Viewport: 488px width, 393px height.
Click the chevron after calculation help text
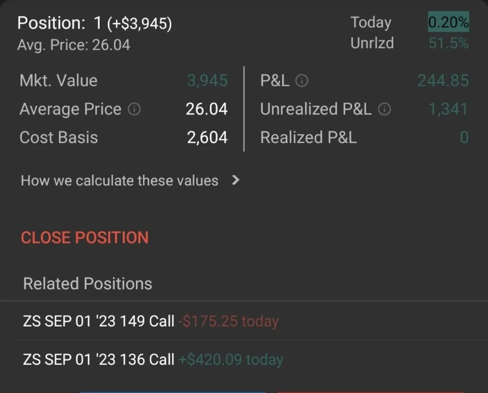(235, 180)
